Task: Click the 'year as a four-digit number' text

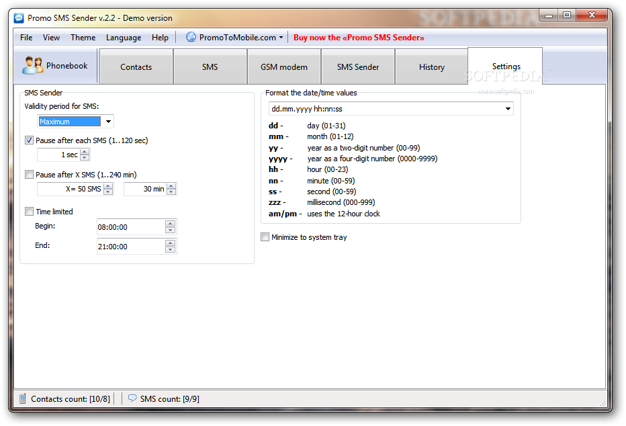Action: (372, 159)
